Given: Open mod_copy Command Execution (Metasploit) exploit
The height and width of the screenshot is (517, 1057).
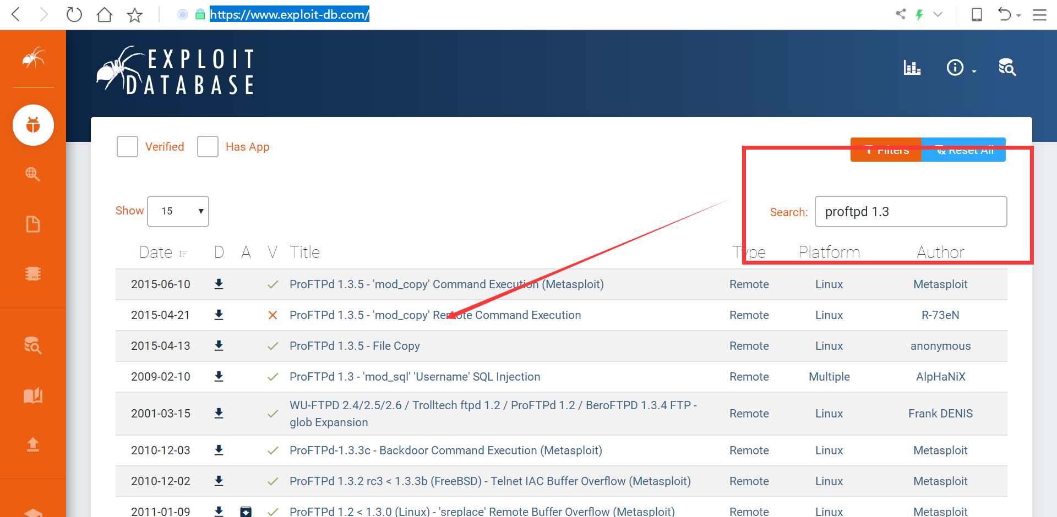Looking at the screenshot, I should point(446,284).
